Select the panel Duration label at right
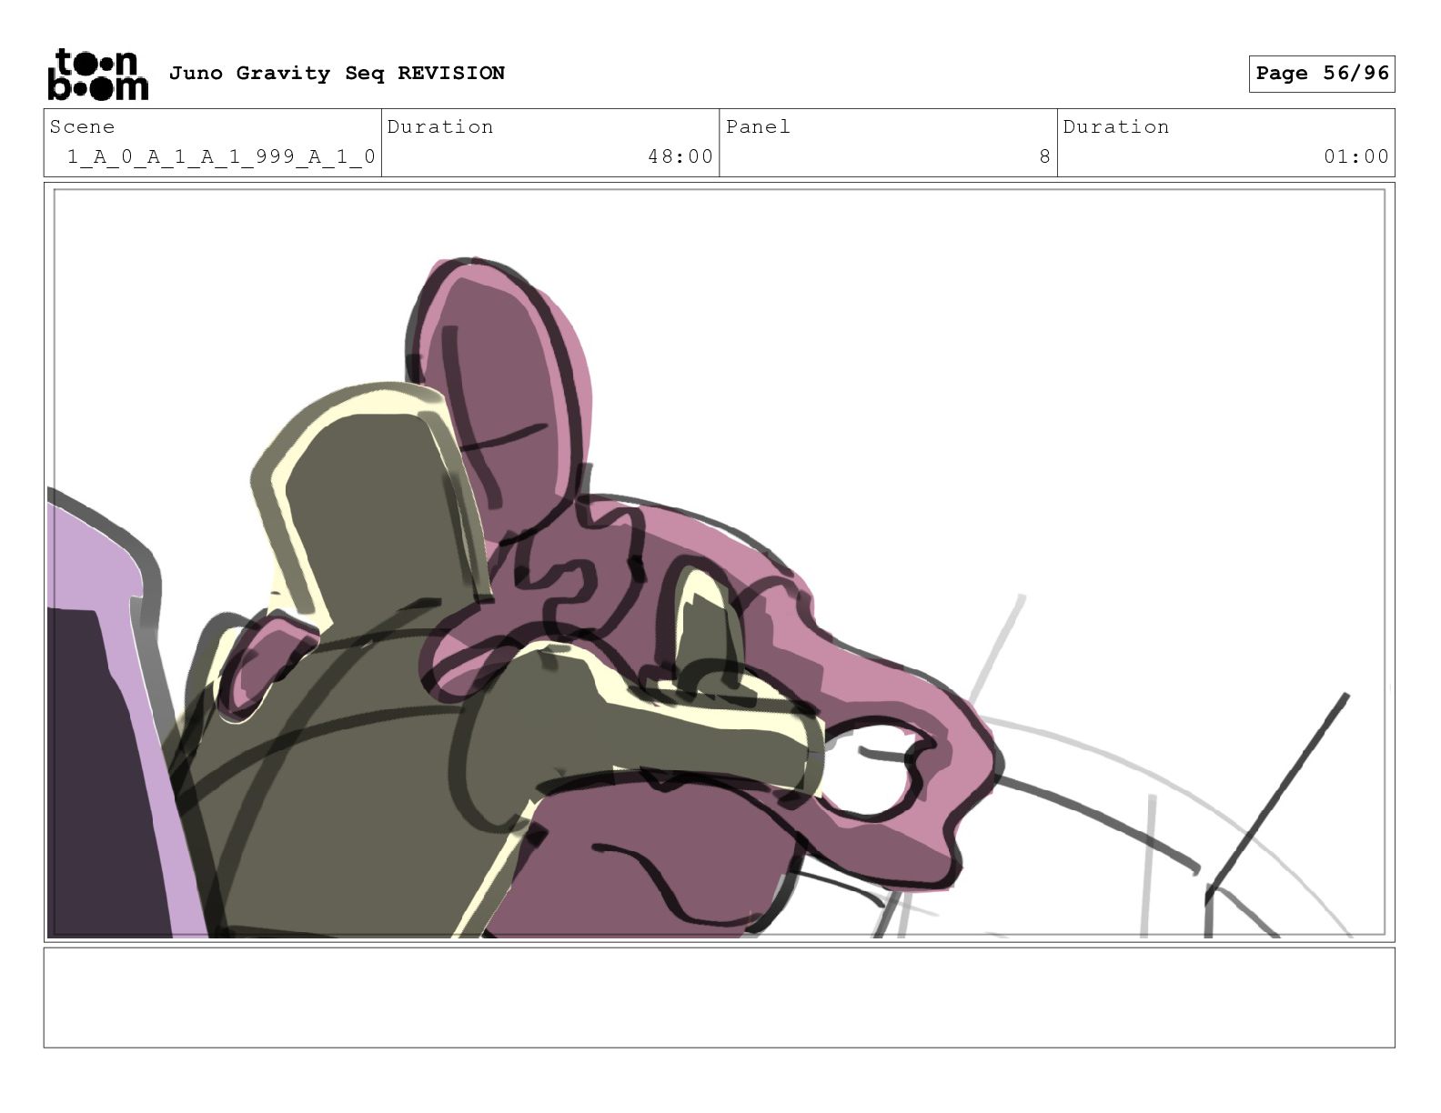This screenshot has height=1113, width=1441. click(x=1116, y=126)
